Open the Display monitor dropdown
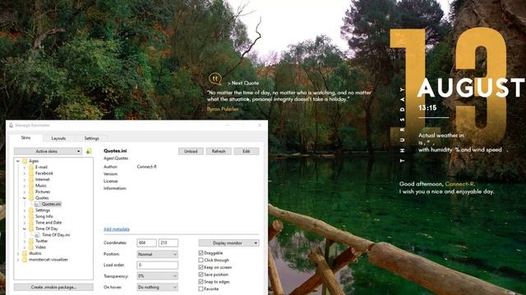The image size is (526, 295). point(228,243)
